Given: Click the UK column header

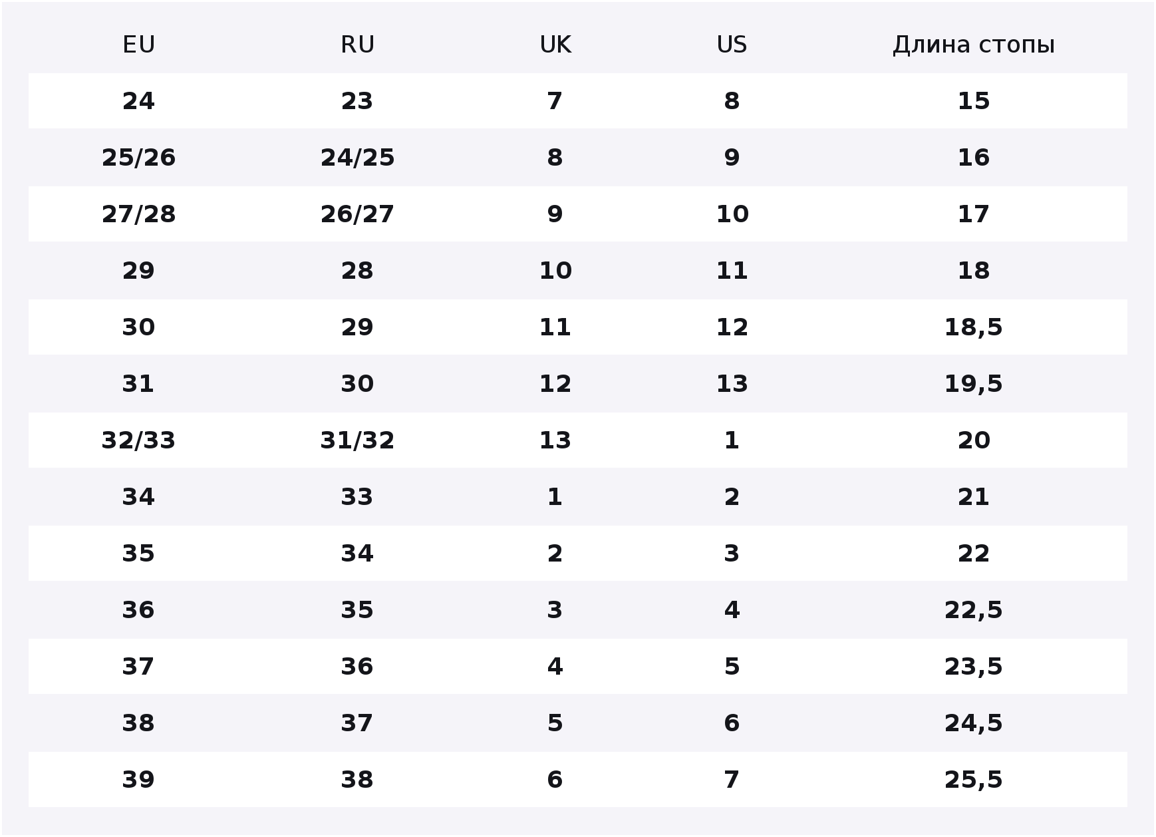Looking at the screenshot, I should [555, 45].
